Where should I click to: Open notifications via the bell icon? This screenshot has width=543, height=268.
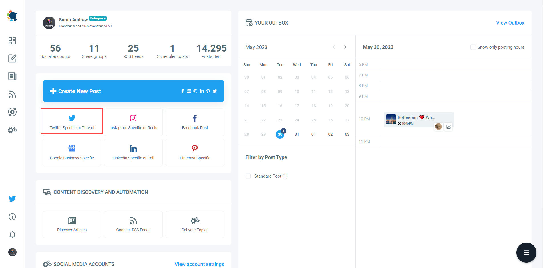[12, 234]
